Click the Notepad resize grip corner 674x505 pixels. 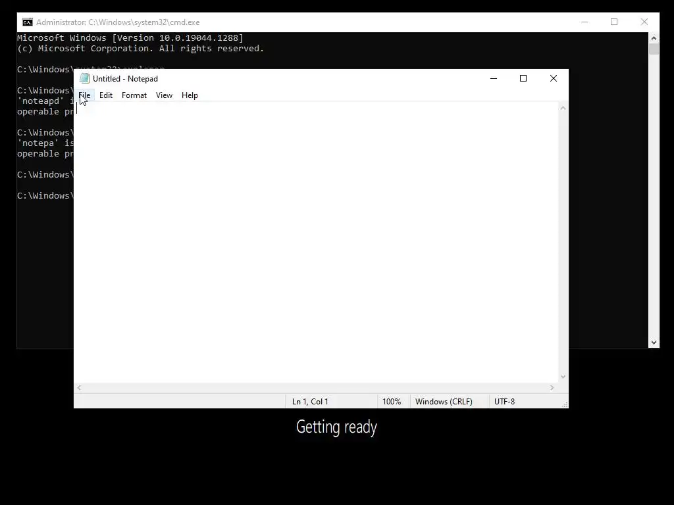(565, 404)
